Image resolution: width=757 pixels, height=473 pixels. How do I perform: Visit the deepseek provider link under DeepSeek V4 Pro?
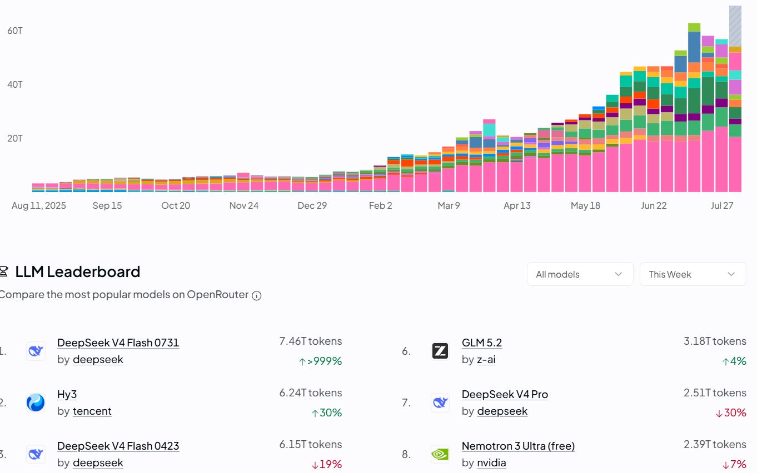point(502,411)
